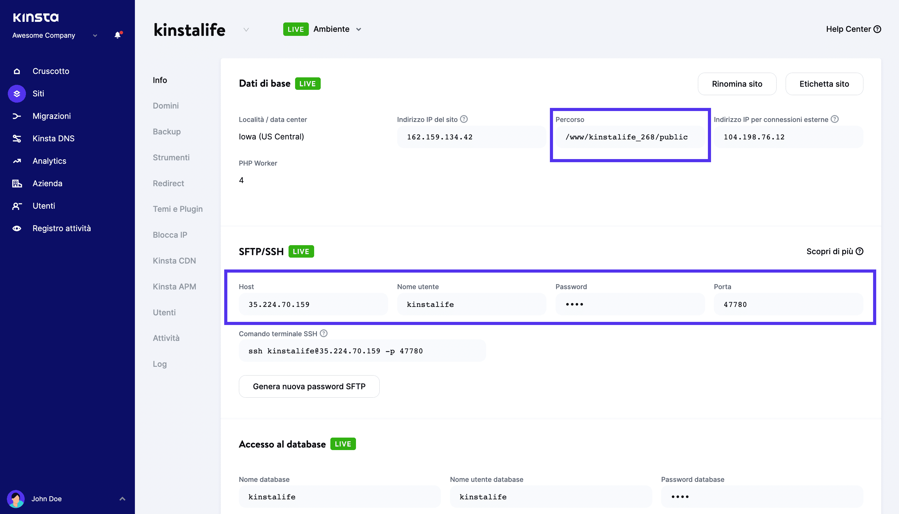Image resolution: width=899 pixels, height=514 pixels.
Task: Open the Cruscotto dashboard icon
Action: tap(17, 71)
